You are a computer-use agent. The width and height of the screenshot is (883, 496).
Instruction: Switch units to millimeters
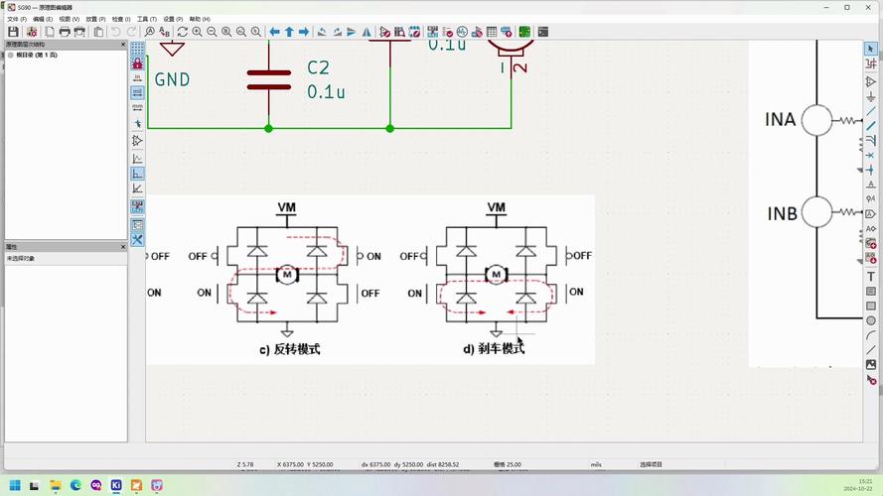click(137, 106)
